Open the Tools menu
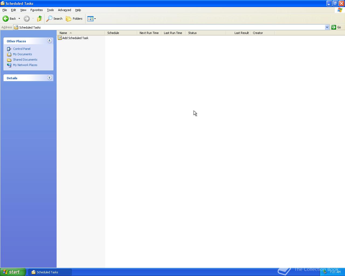Image resolution: width=345 pixels, height=276 pixels. (50, 10)
